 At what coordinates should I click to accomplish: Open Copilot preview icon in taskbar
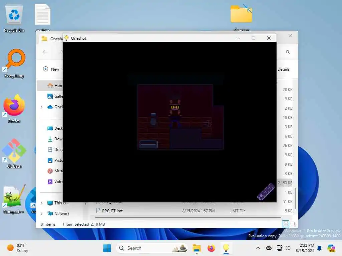click(331, 248)
